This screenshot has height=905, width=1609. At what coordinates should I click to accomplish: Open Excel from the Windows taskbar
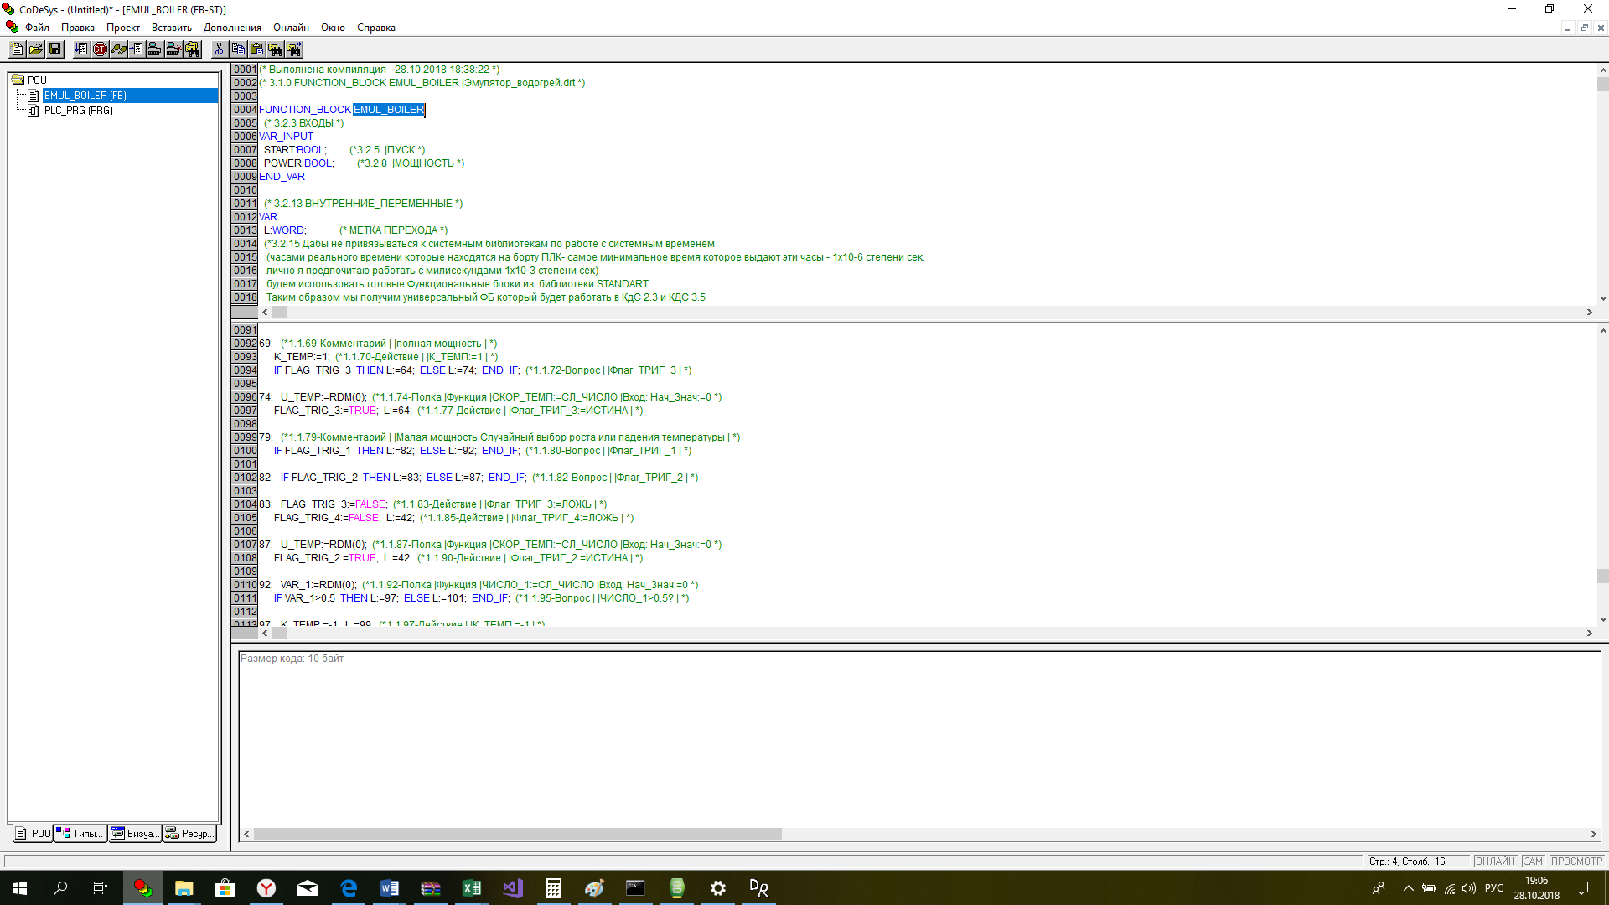coord(471,888)
